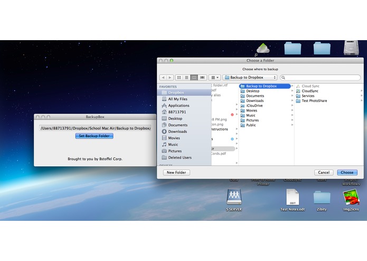Switch to Cover Flow view
Viewport: 367px width, 261px height.
tap(202, 78)
